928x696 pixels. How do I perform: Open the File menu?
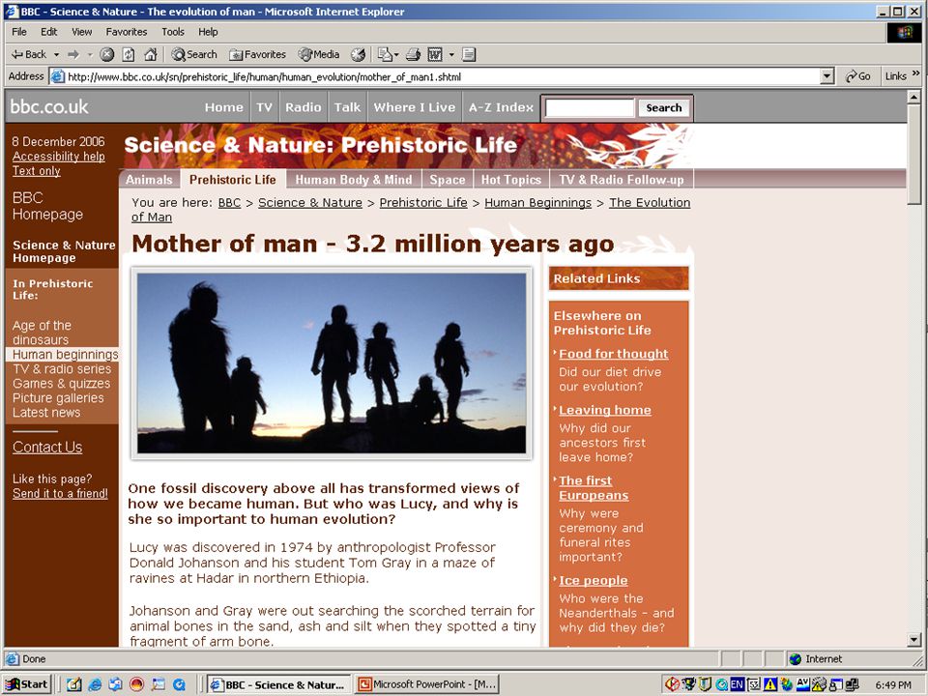click(x=19, y=32)
